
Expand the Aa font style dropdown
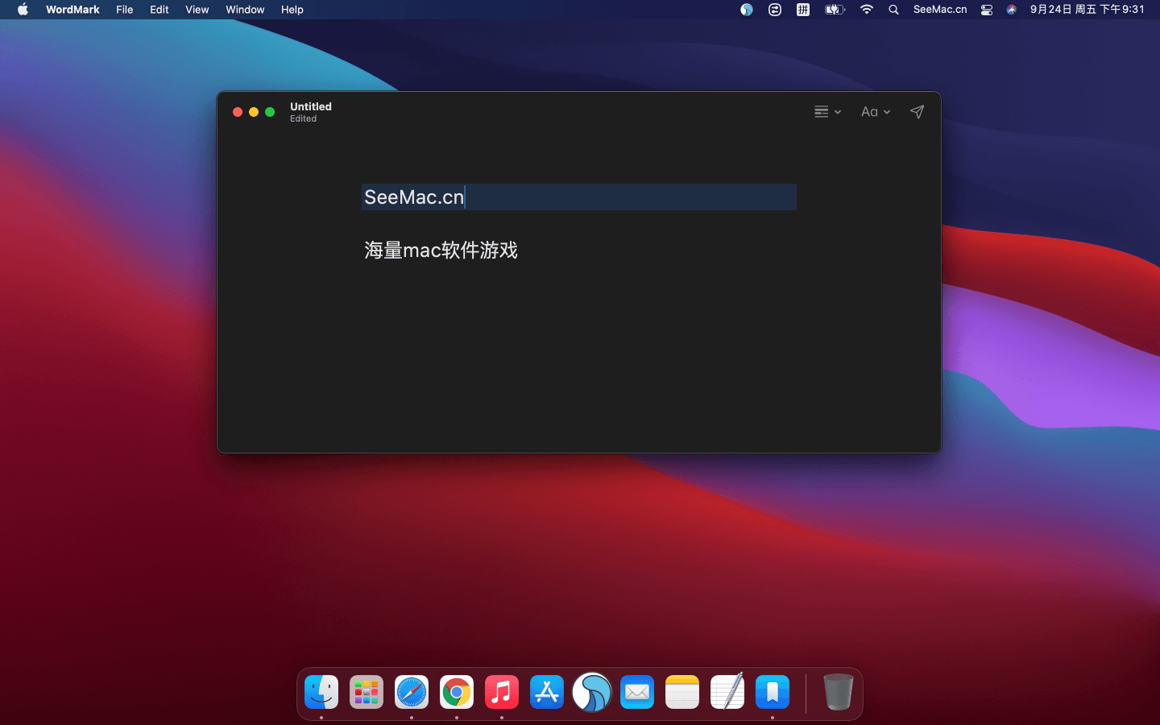(875, 112)
